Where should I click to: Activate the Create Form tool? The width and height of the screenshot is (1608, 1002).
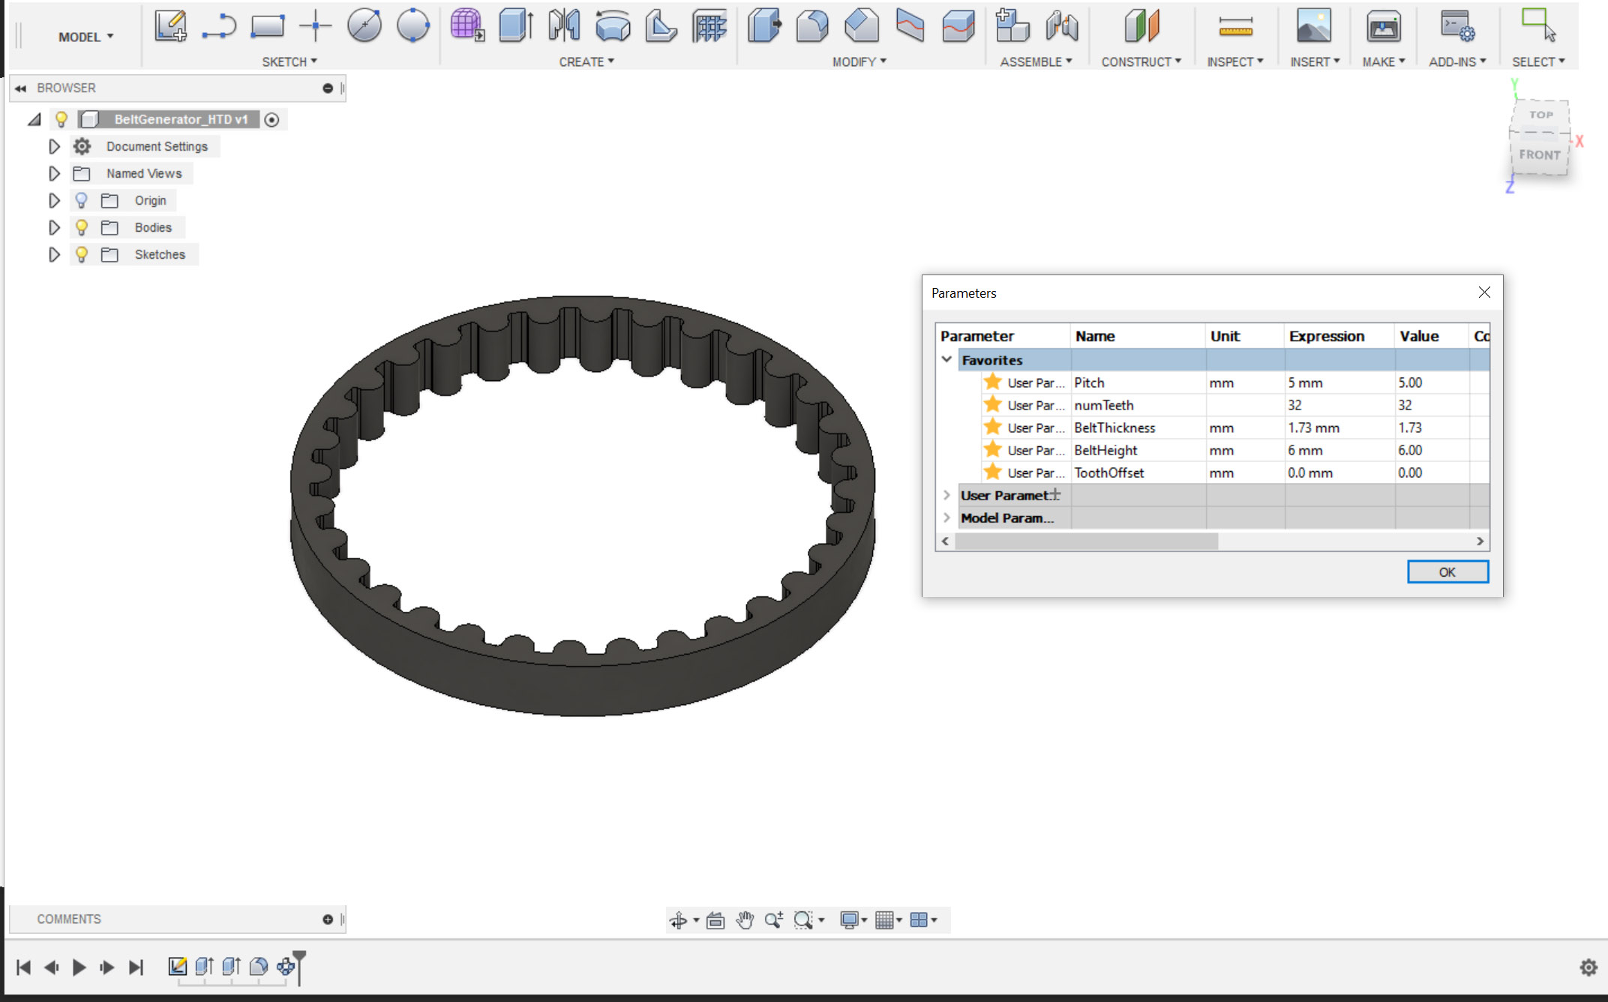point(467,26)
